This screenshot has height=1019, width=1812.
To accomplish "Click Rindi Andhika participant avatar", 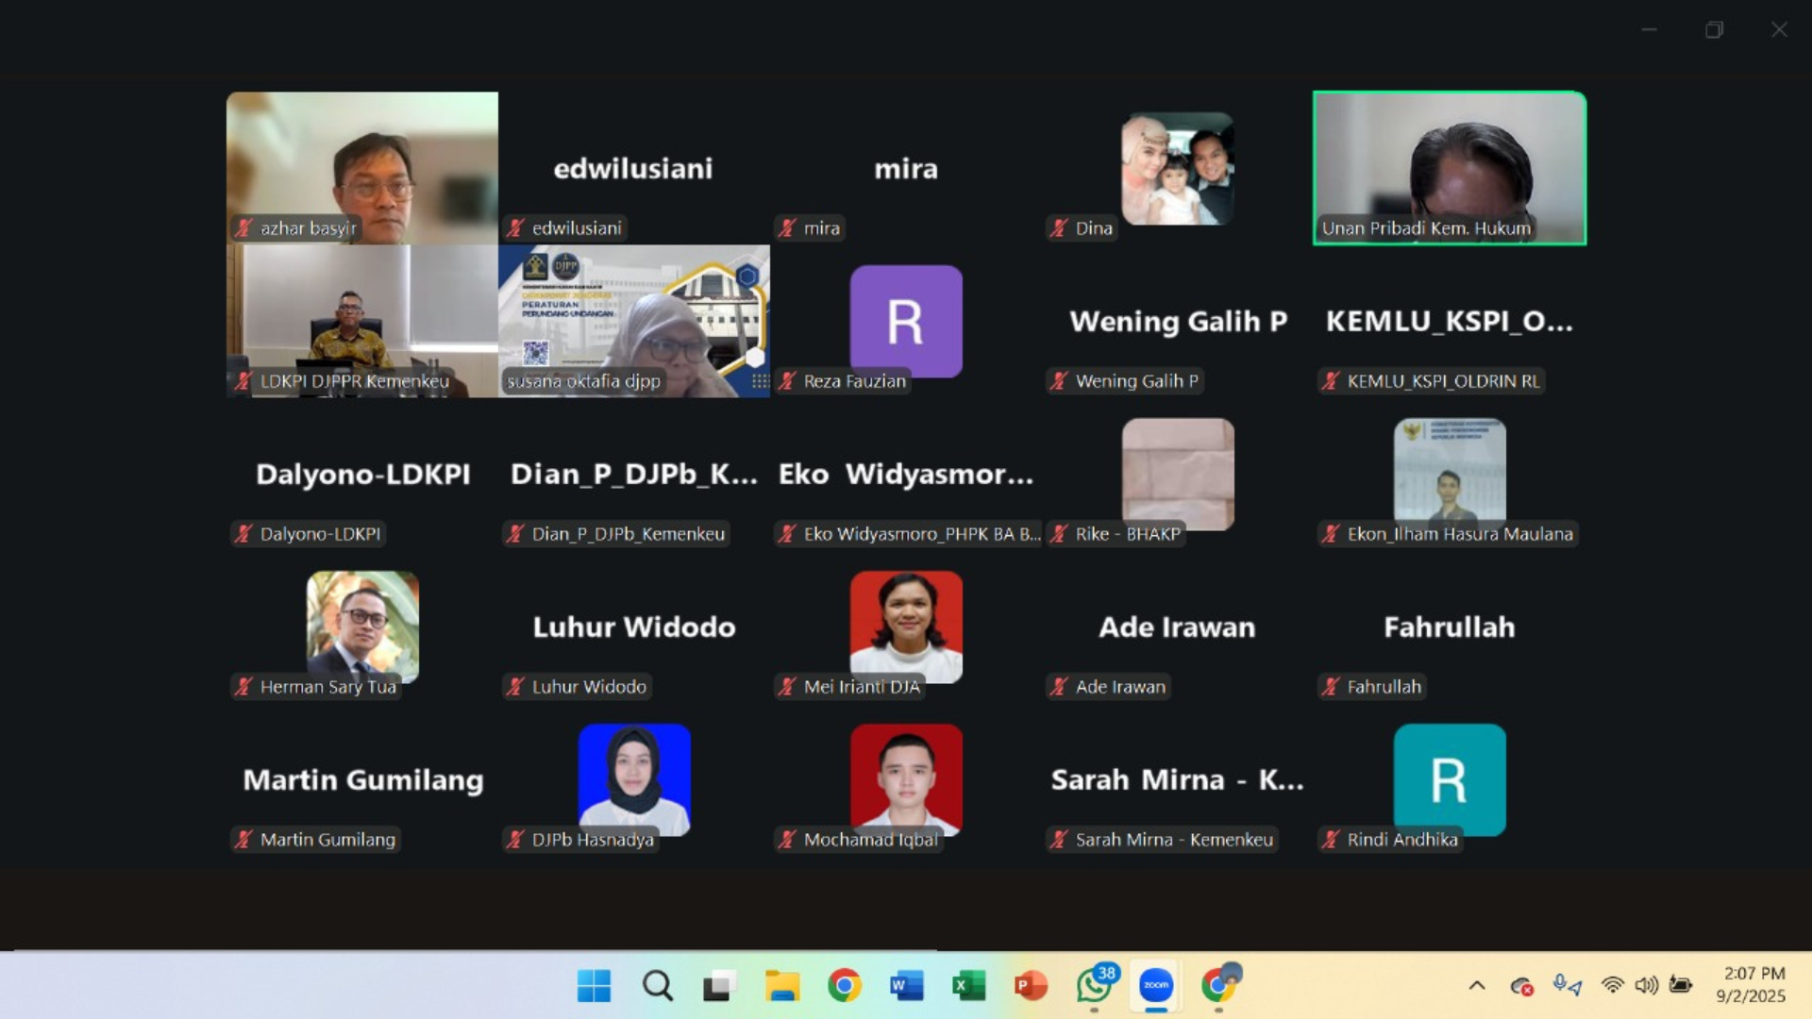I will pos(1449,778).
